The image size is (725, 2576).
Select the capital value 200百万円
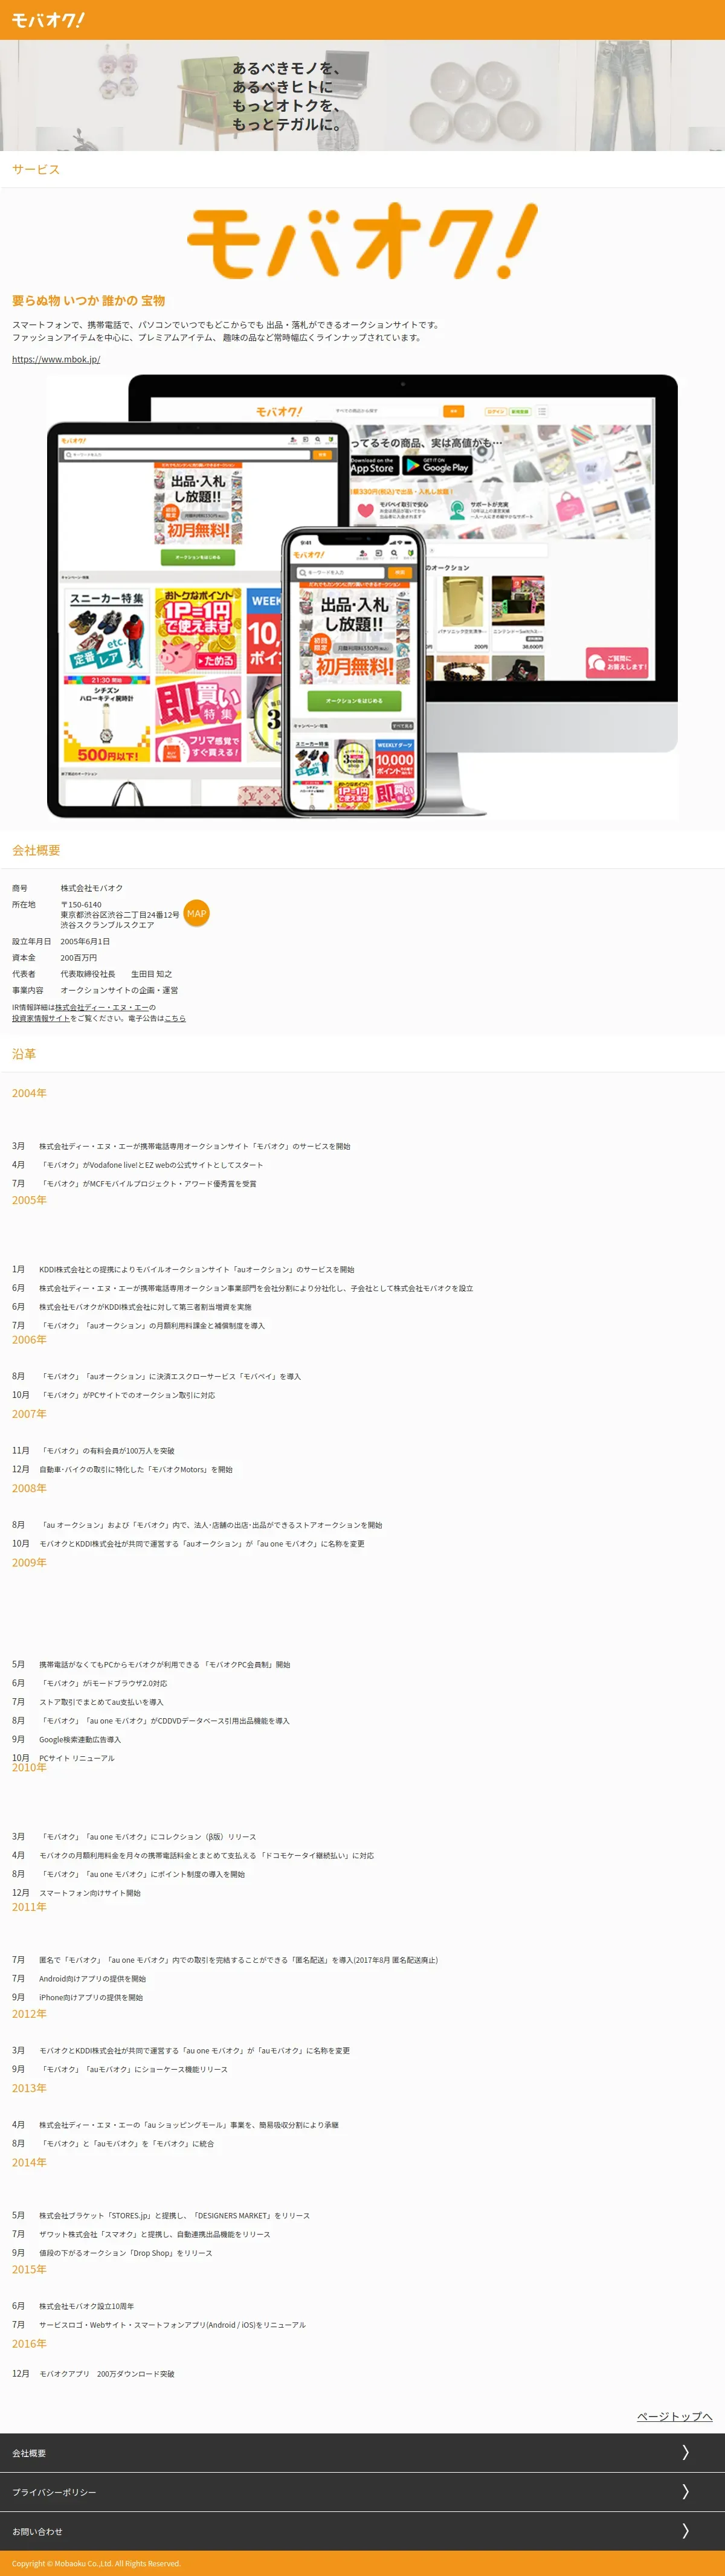click(79, 957)
